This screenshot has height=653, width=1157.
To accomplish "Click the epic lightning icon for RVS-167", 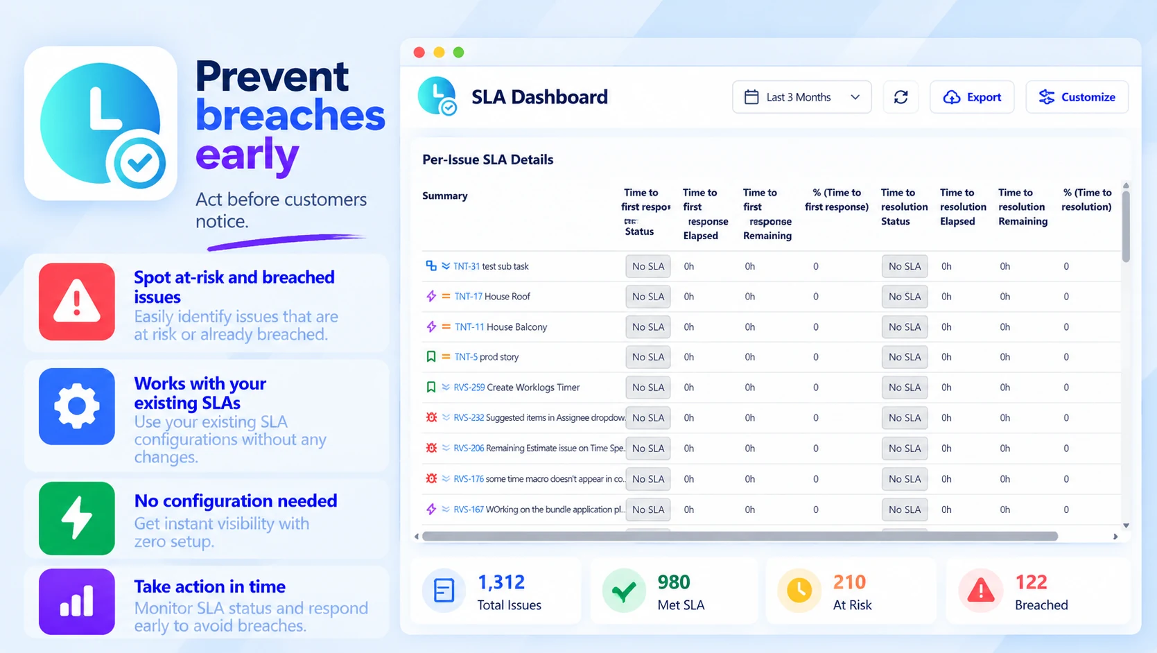I will (x=431, y=510).
